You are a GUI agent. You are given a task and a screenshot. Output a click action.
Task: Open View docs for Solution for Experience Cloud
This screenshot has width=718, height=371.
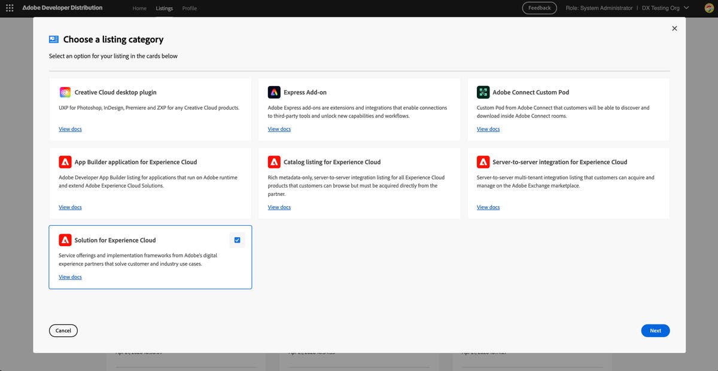(x=70, y=277)
